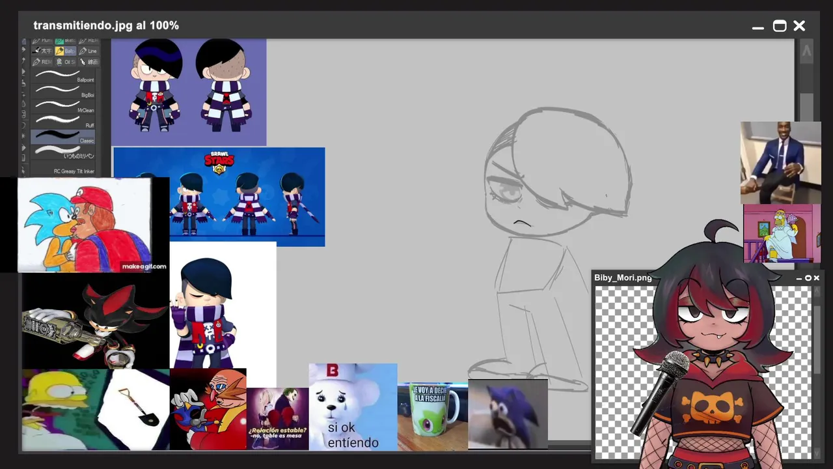The image size is (833, 469).
Task: Pick the MrClean brush preset
Action: [63, 106]
